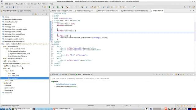Image resolution: width=196 pixels, height=110 pixels.
Task: Select demo-websocket [devtools] in Boot Dashboard
Action: (x=66, y=86)
